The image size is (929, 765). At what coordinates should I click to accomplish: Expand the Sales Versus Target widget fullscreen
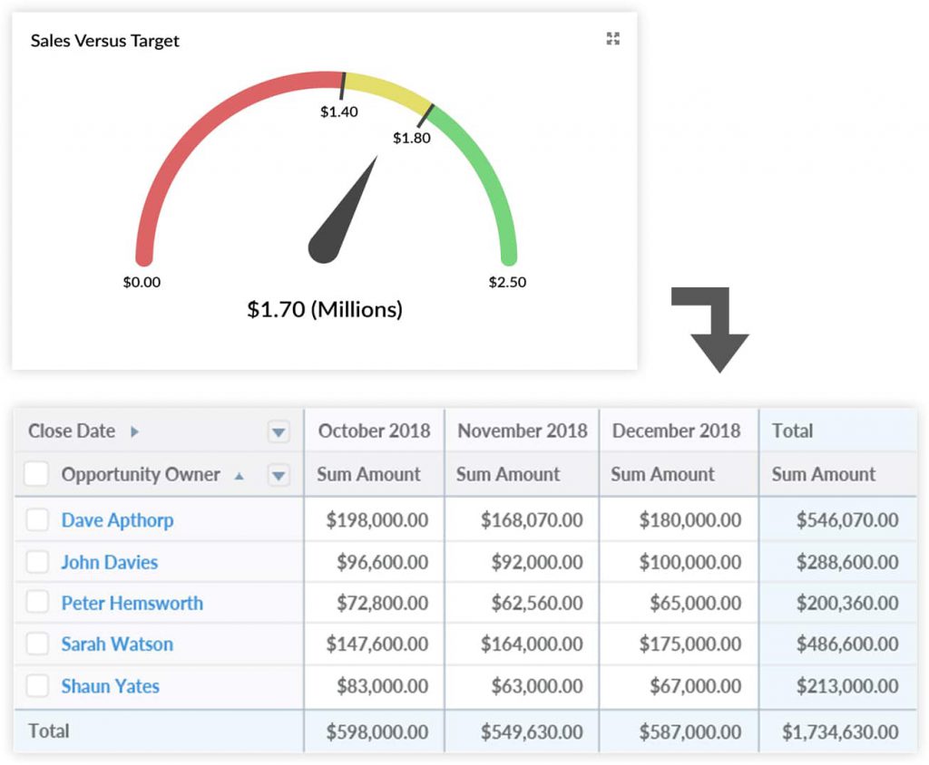(x=613, y=38)
